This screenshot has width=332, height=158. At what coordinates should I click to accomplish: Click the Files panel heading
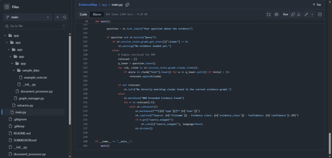[x=16, y=7]
